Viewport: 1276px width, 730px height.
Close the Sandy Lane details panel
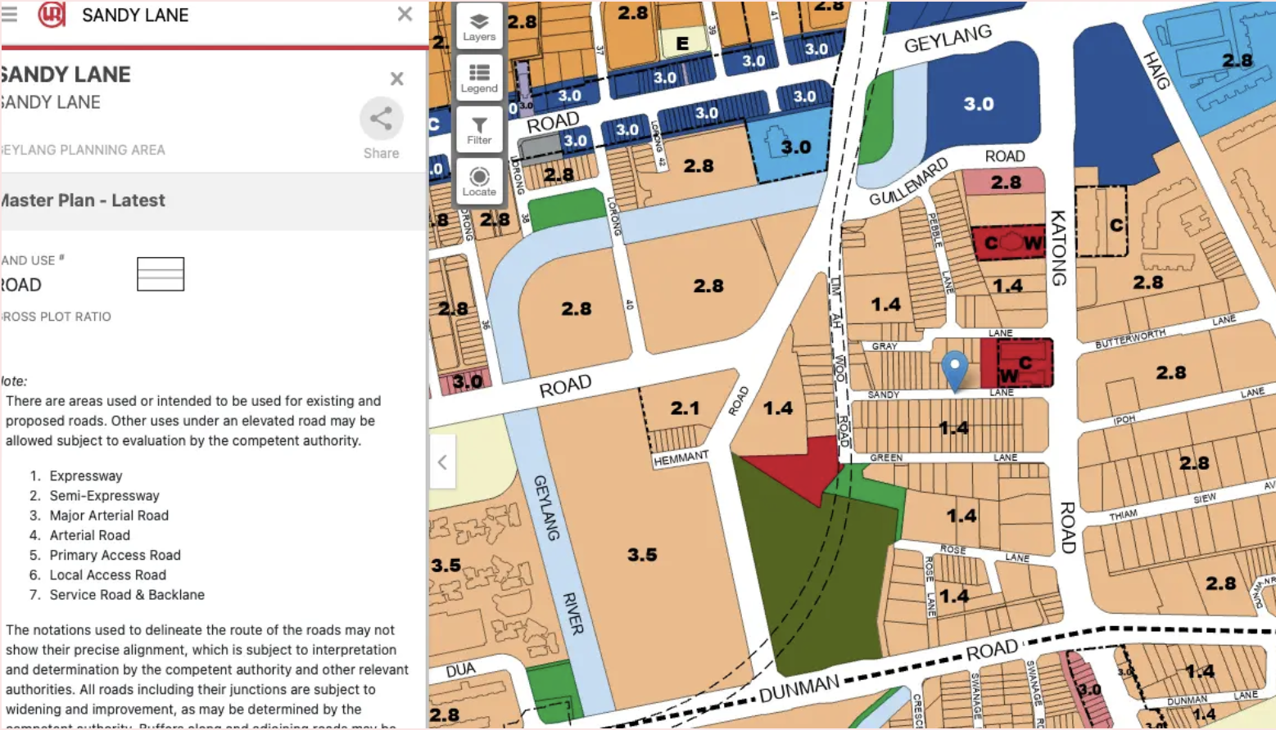396,79
